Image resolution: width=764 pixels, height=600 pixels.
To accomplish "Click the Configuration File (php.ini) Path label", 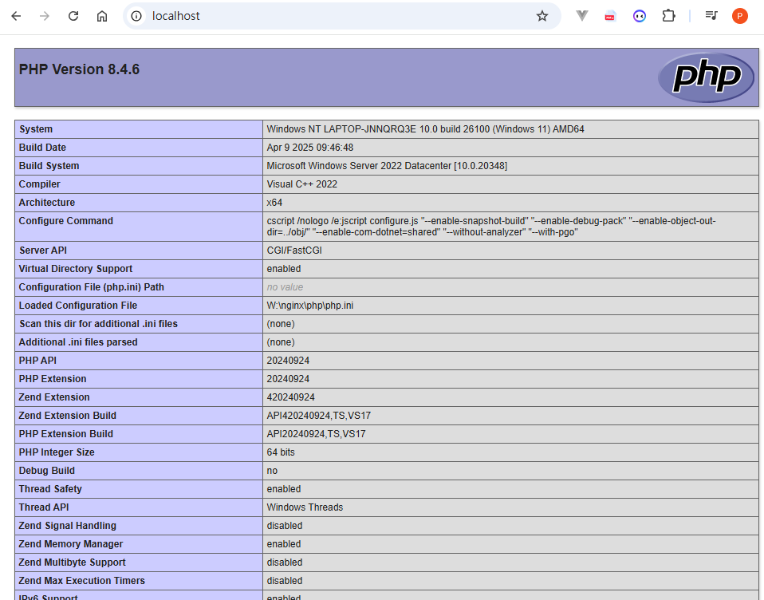I will tap(92, 287).
